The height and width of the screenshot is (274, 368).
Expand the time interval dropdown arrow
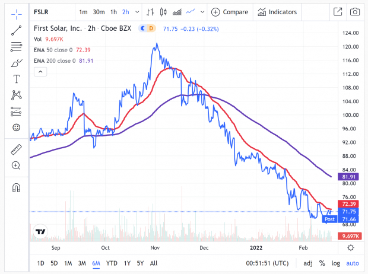[137, 12]
